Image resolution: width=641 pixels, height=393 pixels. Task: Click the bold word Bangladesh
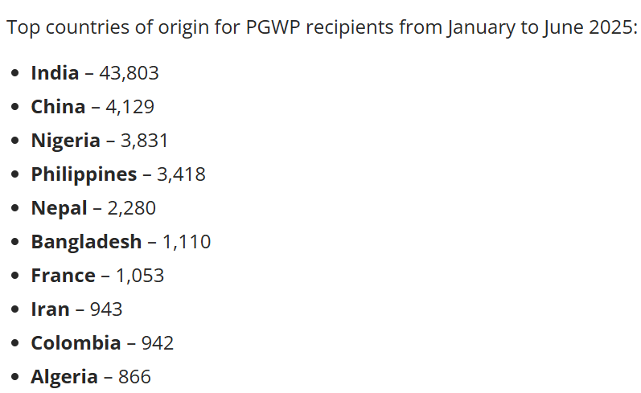(86, 242)
